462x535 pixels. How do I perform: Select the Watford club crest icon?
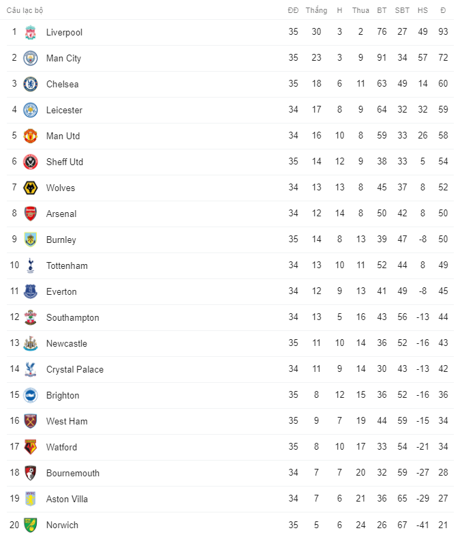click(x=30, y=447)
